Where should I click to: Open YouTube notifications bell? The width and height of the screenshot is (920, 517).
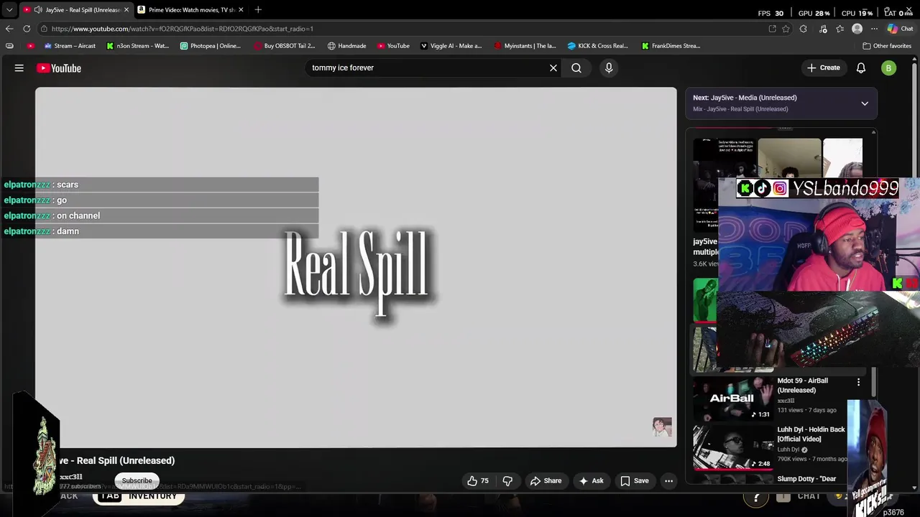pyautogui.click(x=861, y=67)
